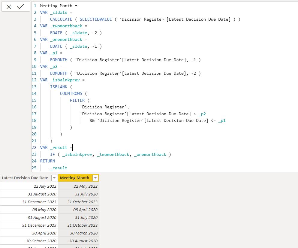Click the 30 October 2020 cell
This screenshot has height=248, width=298.
29,241
